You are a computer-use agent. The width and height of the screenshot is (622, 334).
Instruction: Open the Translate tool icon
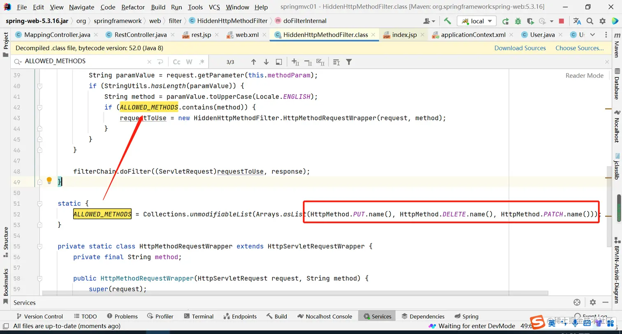(577, 21)
